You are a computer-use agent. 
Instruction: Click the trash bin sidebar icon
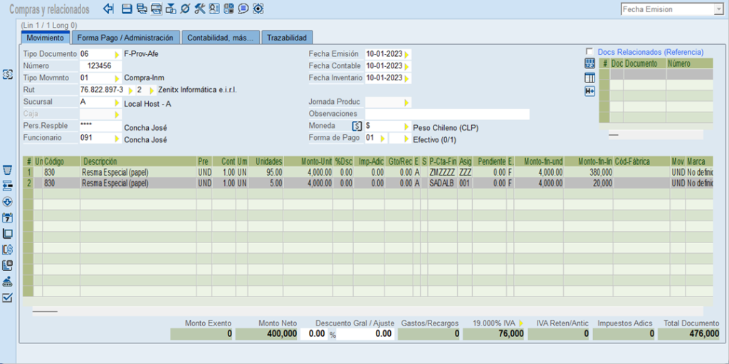pos(7,169)
